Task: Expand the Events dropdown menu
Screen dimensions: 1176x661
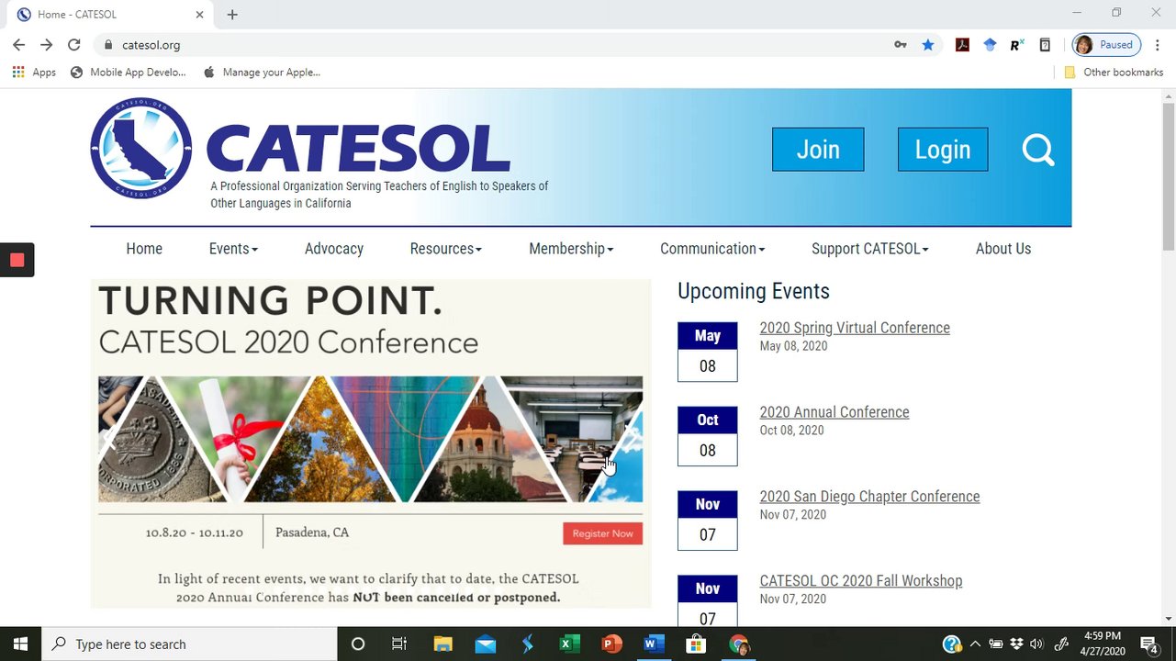Action: click(233, 249)
